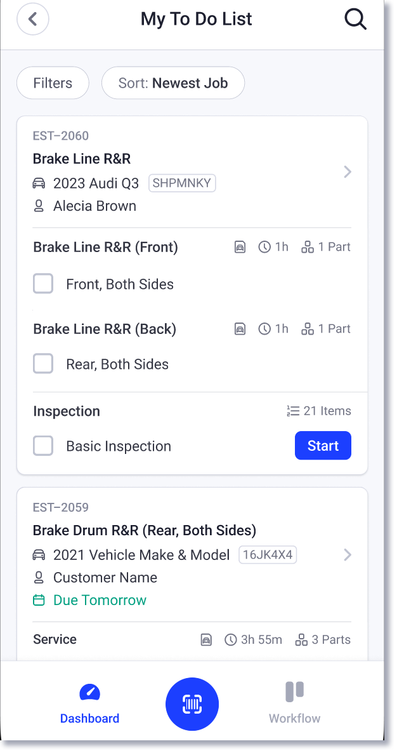Select the customer icon next to Alecia Brown

pos(39,206)
